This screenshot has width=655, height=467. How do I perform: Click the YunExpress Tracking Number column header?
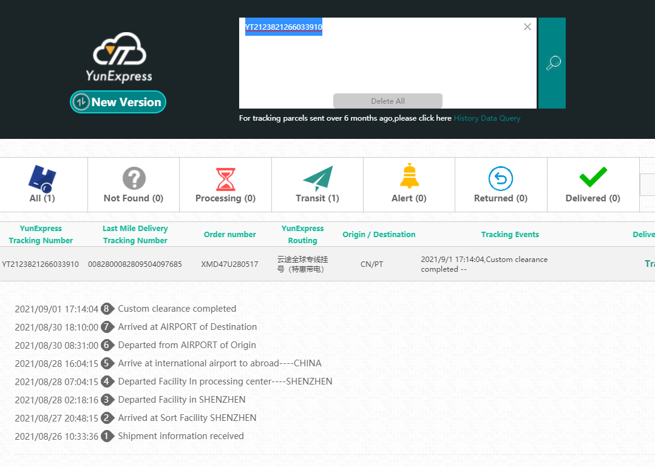(41, 235)
